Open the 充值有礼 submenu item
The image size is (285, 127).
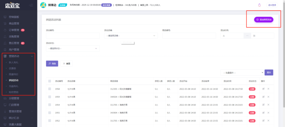(x=14, y=86)
